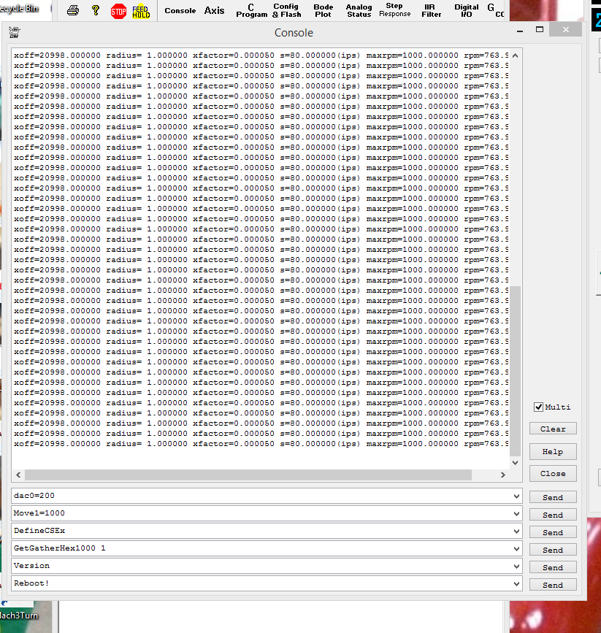Click the Console window system menu icon

pyautogui.click(x=15, y=32)
